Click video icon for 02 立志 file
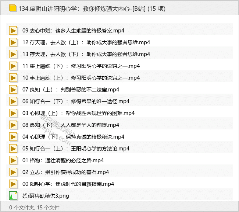Screen dimensions: 239x212 13,172
